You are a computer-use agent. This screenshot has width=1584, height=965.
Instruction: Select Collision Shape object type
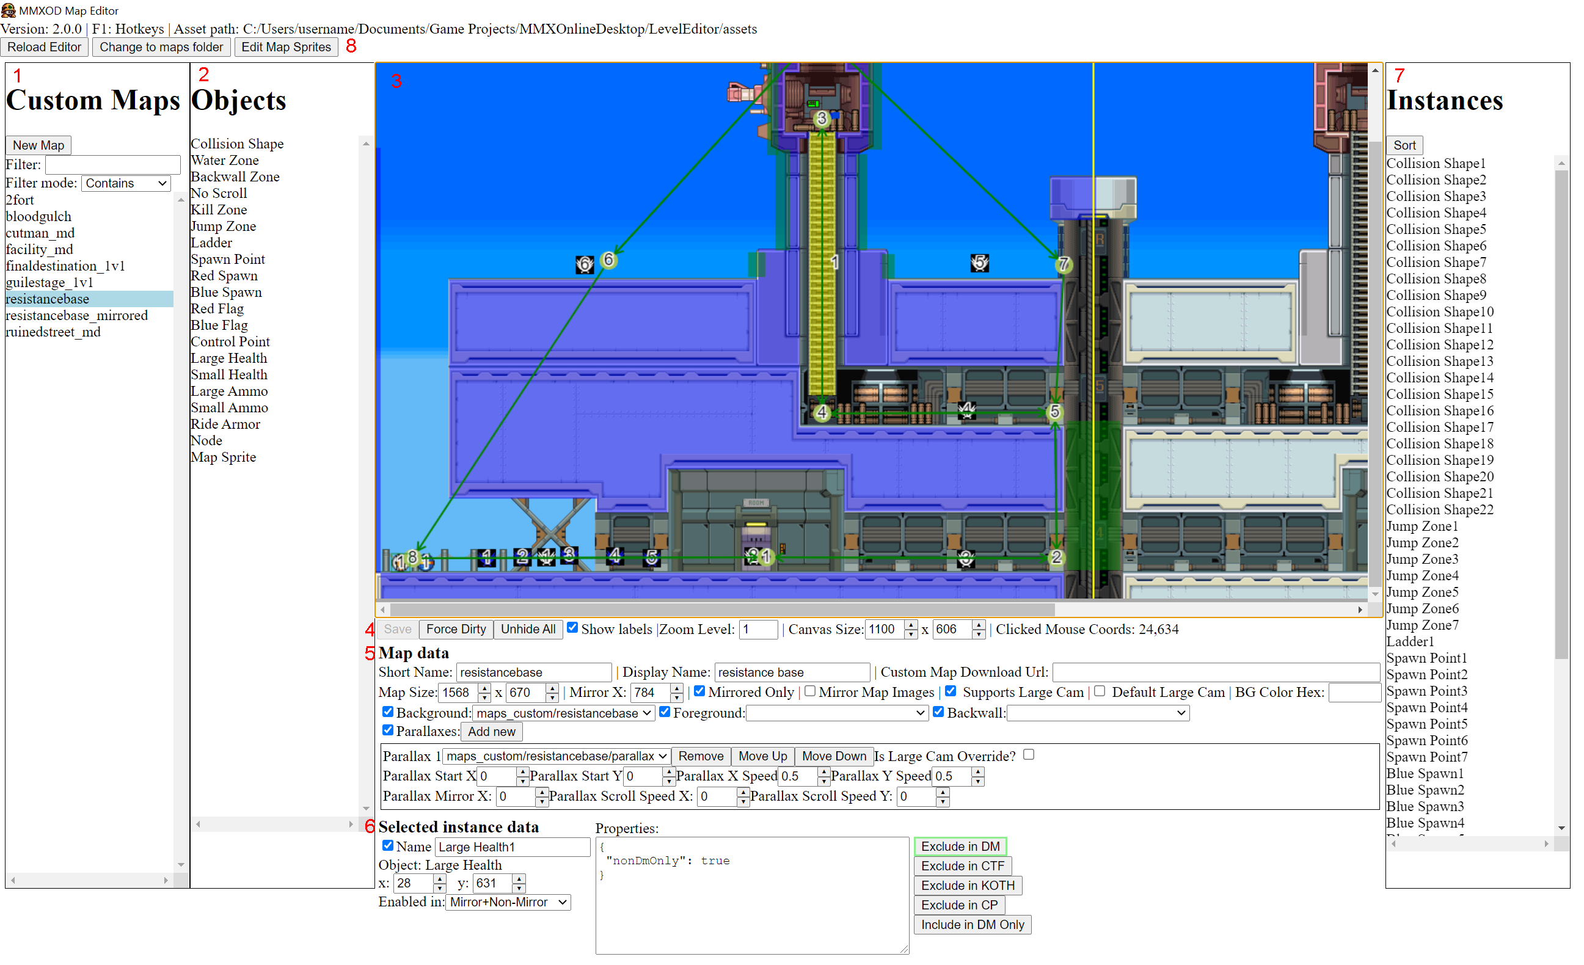coord(238,145)
